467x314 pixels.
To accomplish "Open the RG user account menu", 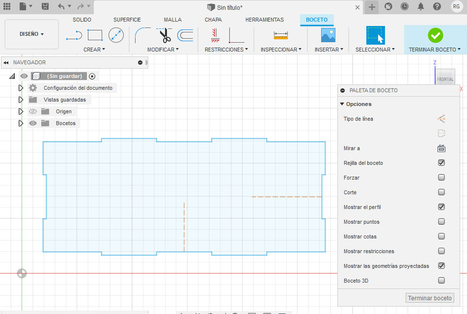I will [456, 6].
